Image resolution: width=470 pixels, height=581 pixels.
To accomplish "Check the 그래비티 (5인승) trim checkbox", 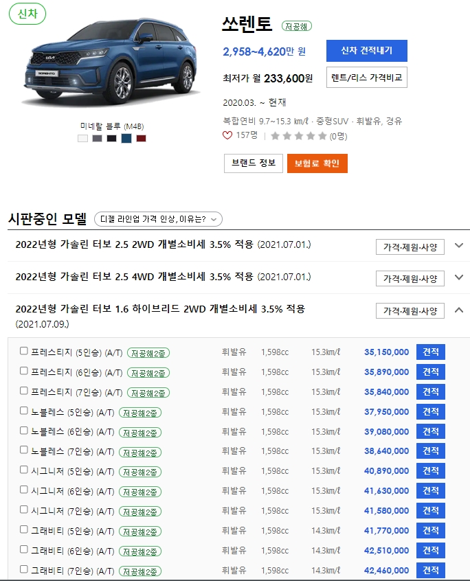I will 24,529.
